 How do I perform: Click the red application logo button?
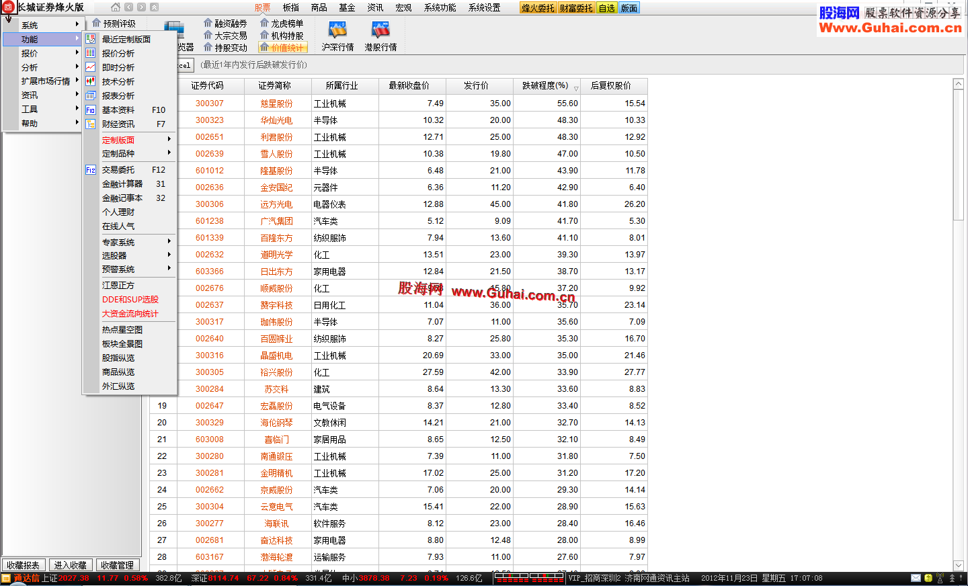point(8,7)
